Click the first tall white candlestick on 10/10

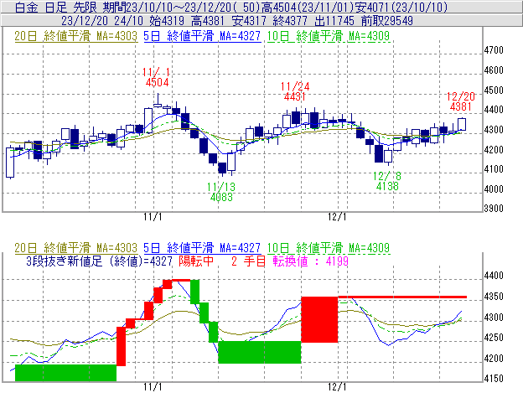(x=10, y=163)
